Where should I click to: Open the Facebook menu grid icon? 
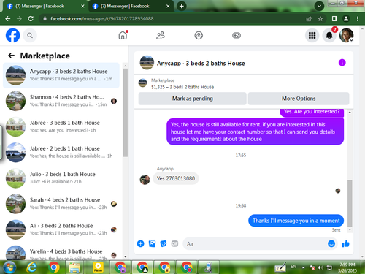click(x=312, y=36)
